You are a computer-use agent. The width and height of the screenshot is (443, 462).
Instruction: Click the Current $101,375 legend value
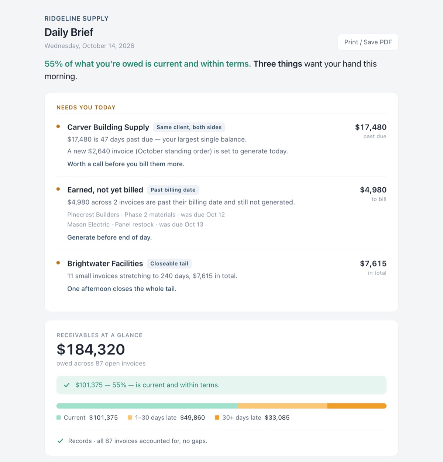click(x=103, y=418)
